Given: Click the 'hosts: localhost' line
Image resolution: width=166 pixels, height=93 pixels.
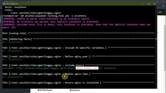Looking at the screenshot, I should (x=16, y=7).
